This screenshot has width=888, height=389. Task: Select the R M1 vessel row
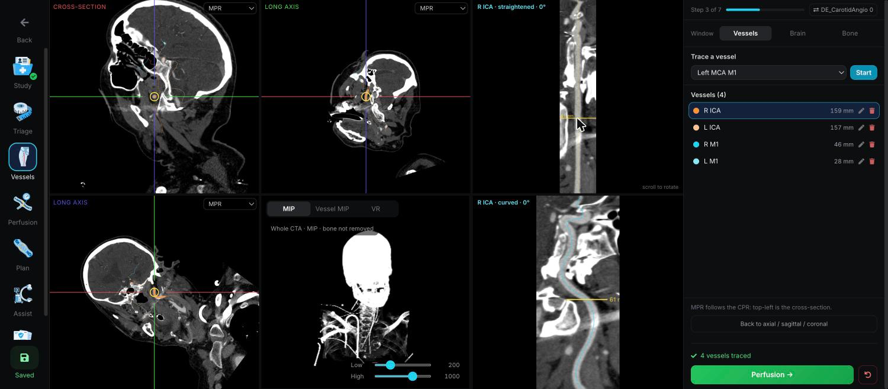pyautogui.click(x=784, y=144)
